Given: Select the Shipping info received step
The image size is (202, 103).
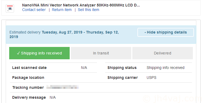Looking at the screenshot, I should [39, 53].
